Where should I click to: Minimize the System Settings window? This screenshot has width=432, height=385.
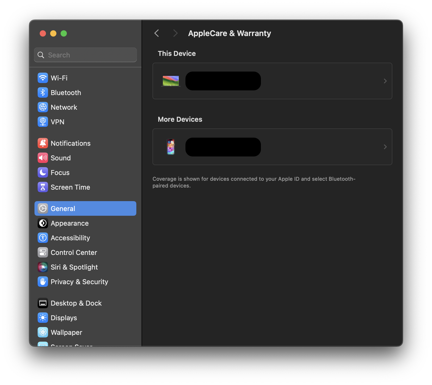[x=53, y=33]
